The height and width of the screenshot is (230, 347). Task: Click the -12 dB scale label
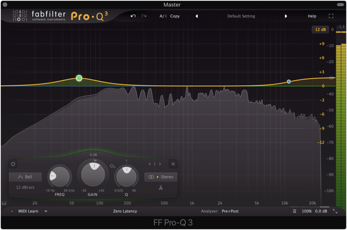pos(321,142)
